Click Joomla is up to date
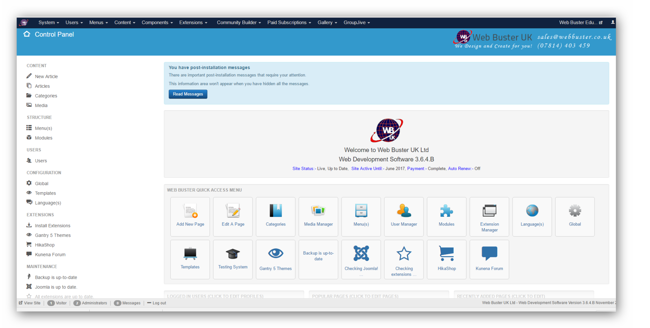This screenshot has width=650, height=328. click(x=56, y=287)
